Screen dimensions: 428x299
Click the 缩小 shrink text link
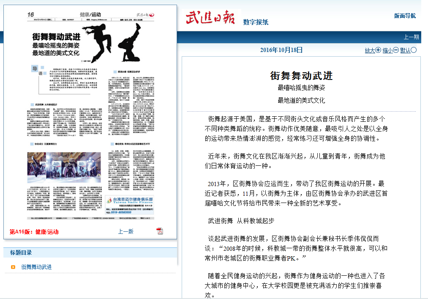pos(387,50)
